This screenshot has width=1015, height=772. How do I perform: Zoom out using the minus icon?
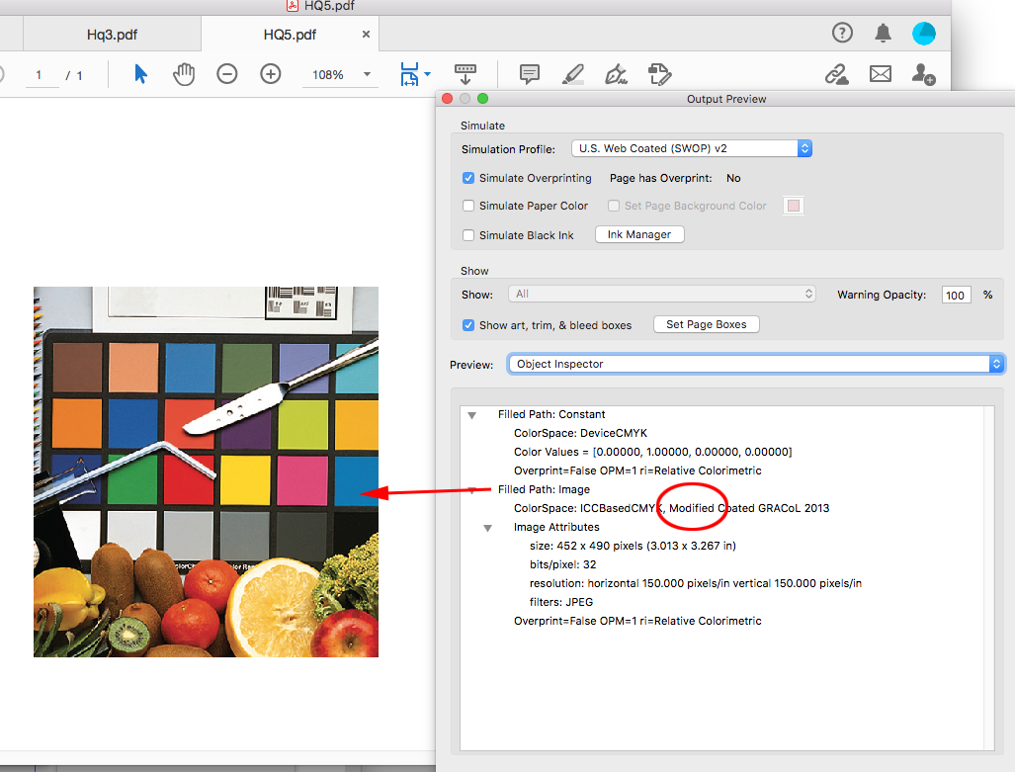pyautogui.click(x=227, y=73)
